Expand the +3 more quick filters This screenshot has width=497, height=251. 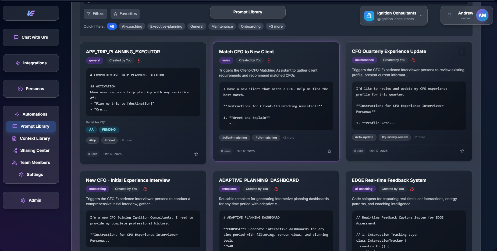point(275,26)
